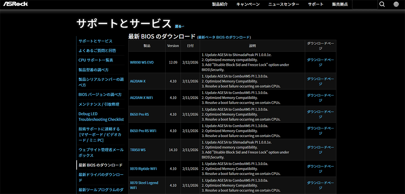
Task: Open the TRX50 WS product link
Action: click(x=138, y=150)
